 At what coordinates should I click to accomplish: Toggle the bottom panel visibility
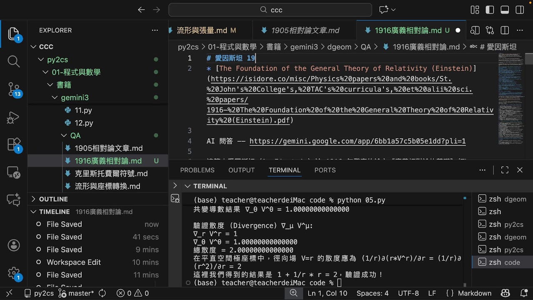[x=505, y=10]
